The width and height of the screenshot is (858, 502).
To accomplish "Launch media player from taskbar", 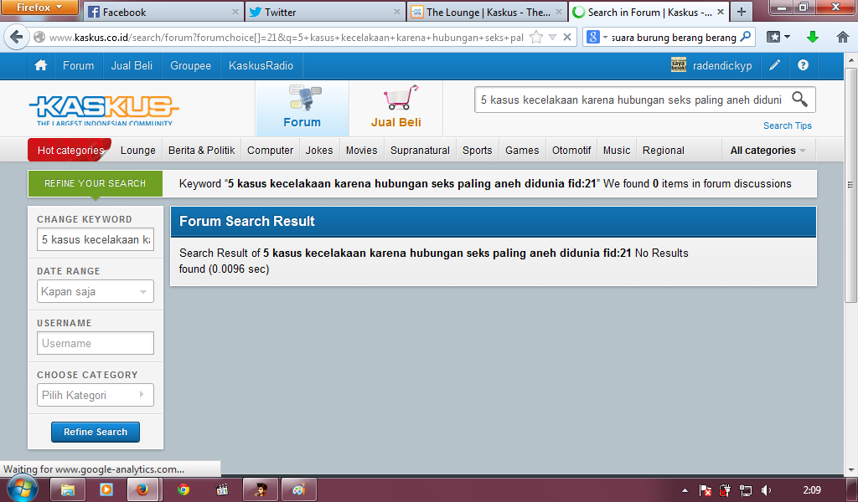I will click(x=106, y=489).
